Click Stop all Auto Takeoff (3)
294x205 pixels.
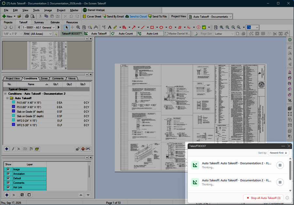tap(264, 198)
